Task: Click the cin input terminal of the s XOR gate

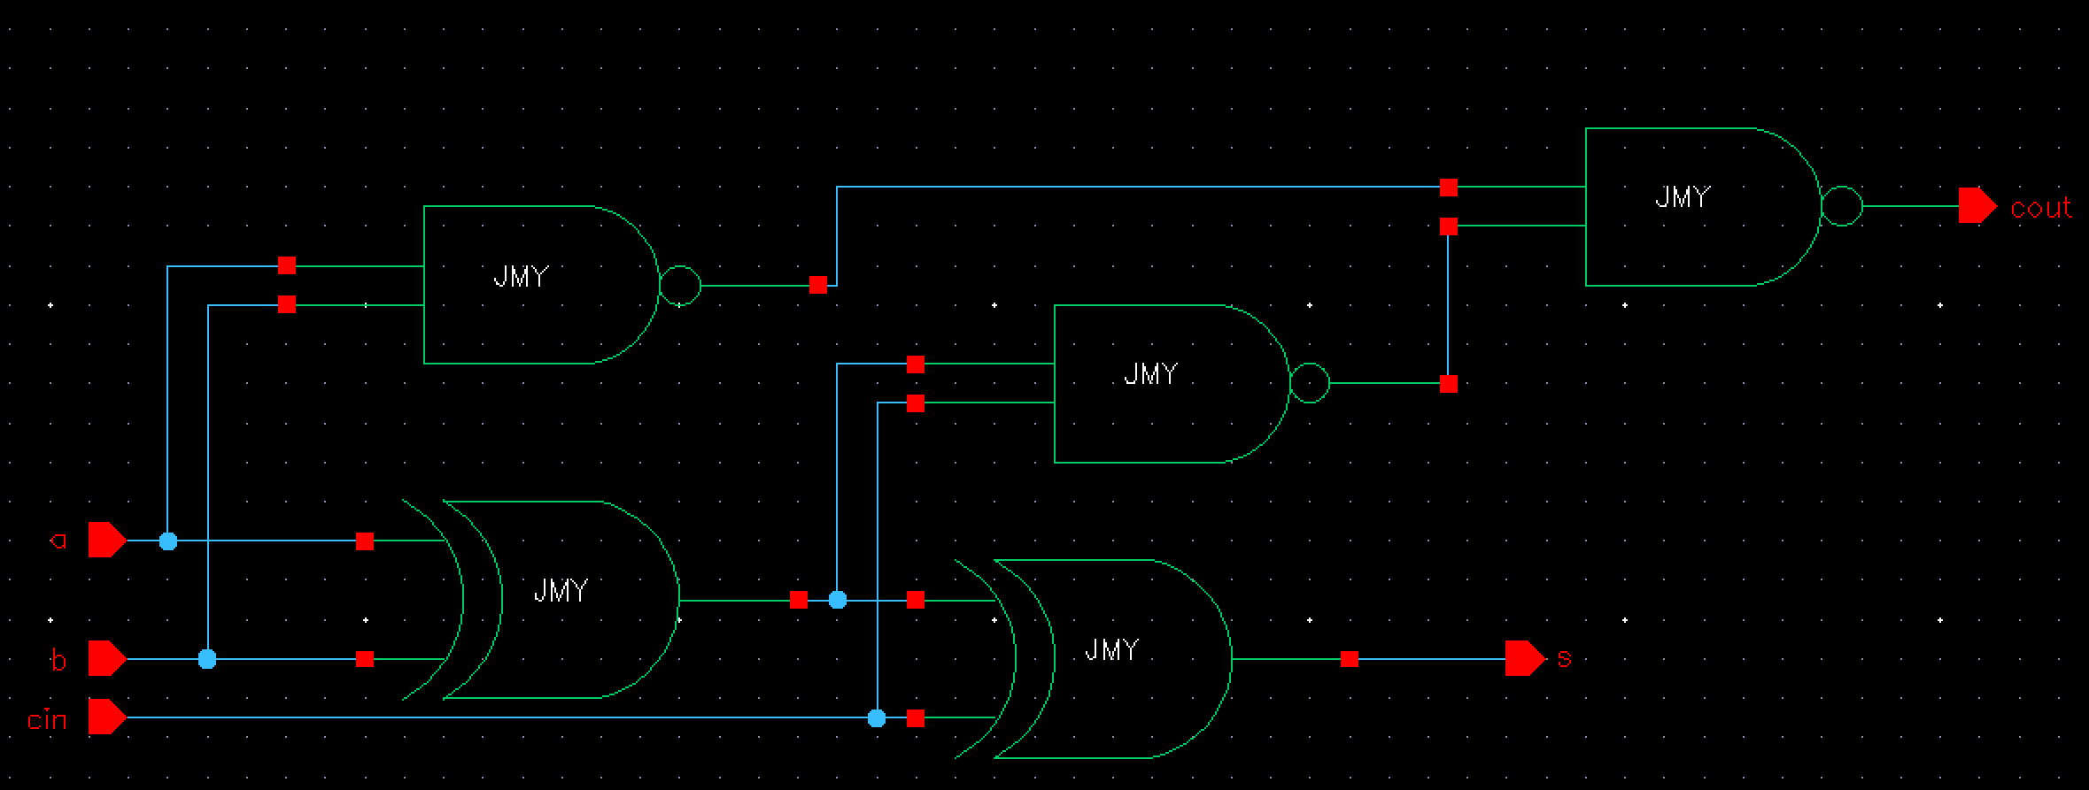Action: 916,718
